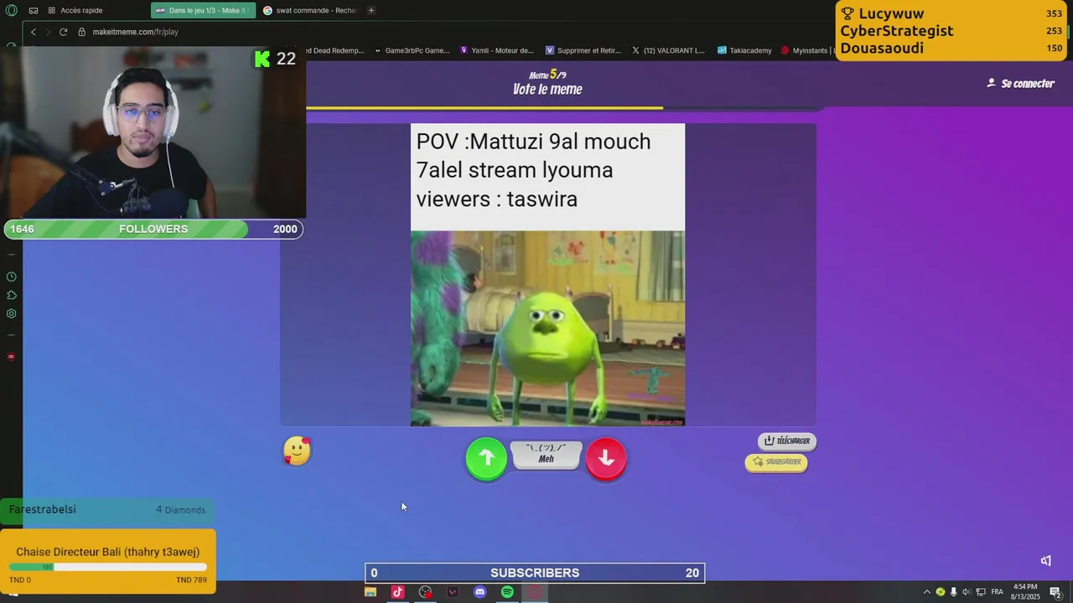The image size is (1073, 603).
Task: Open the network tray icon
Action: [980, 592]
